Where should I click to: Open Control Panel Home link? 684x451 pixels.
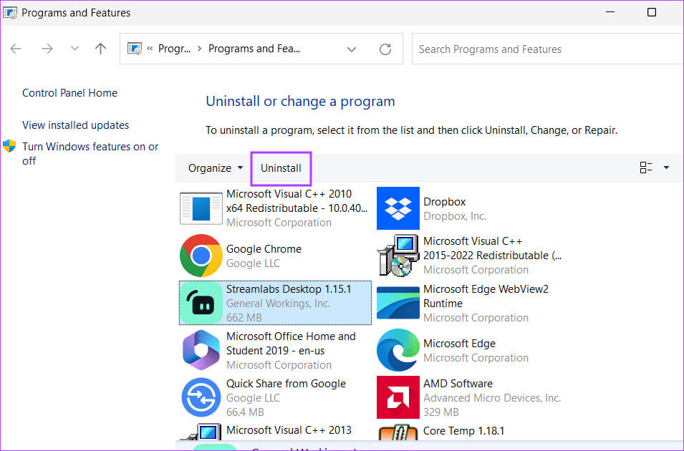click(x=69, y=93)
